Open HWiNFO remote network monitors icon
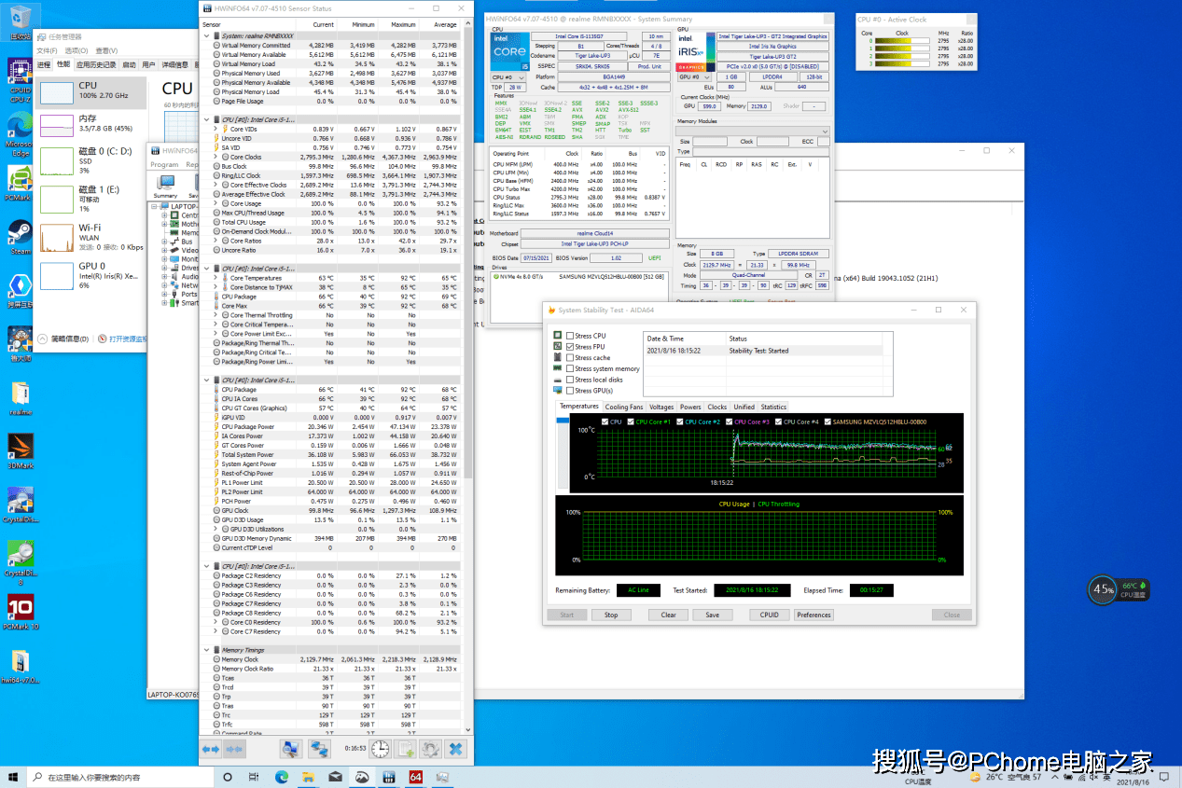Screen dimensions: 1182x788 (x=320, y=749)
